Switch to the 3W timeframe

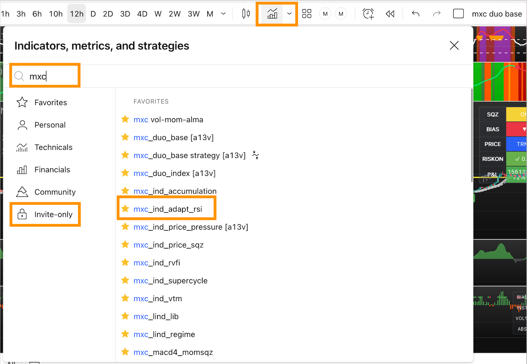click(194, 14)
